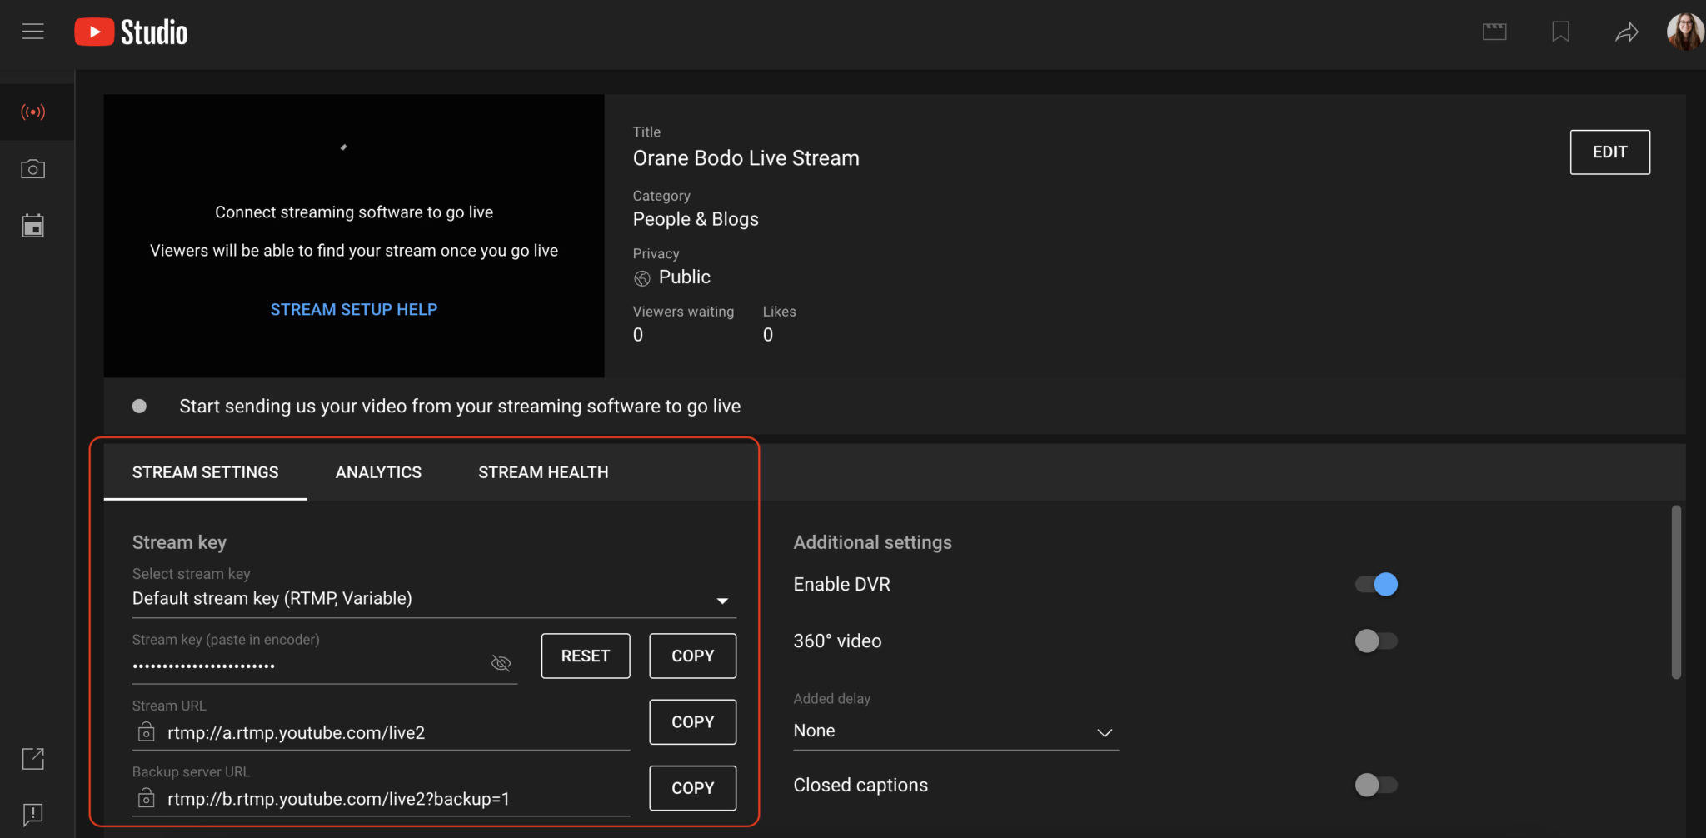Switch to the Analytics tab
Image resolution: width=1706 pixels, height=838 pixels.
[x=378, y=472]
